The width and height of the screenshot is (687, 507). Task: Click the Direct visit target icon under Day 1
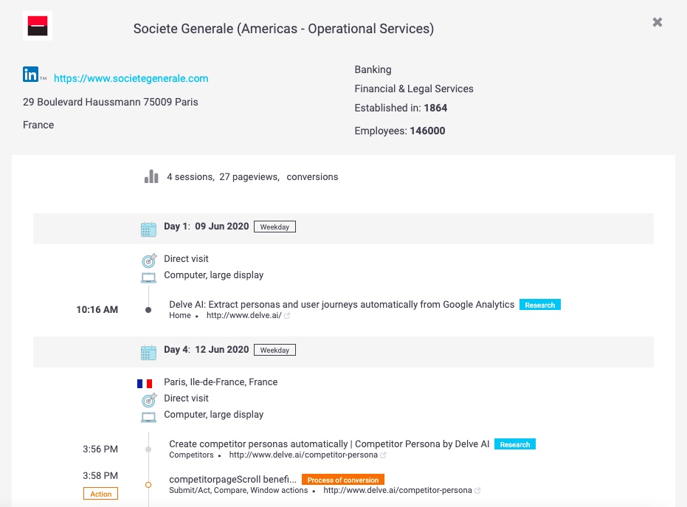pyautogui.click(x=149, y=261)
